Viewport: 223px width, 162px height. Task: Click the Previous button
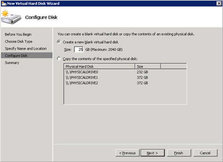128,153
